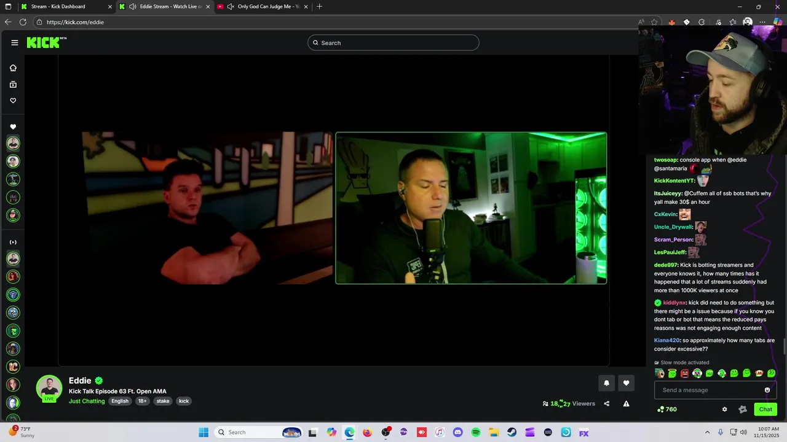787x442 pixels.
Task: Show hidden system tray icons
Action: (x=707, y=432)
